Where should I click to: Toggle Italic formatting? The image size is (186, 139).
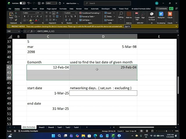(28, 17)
